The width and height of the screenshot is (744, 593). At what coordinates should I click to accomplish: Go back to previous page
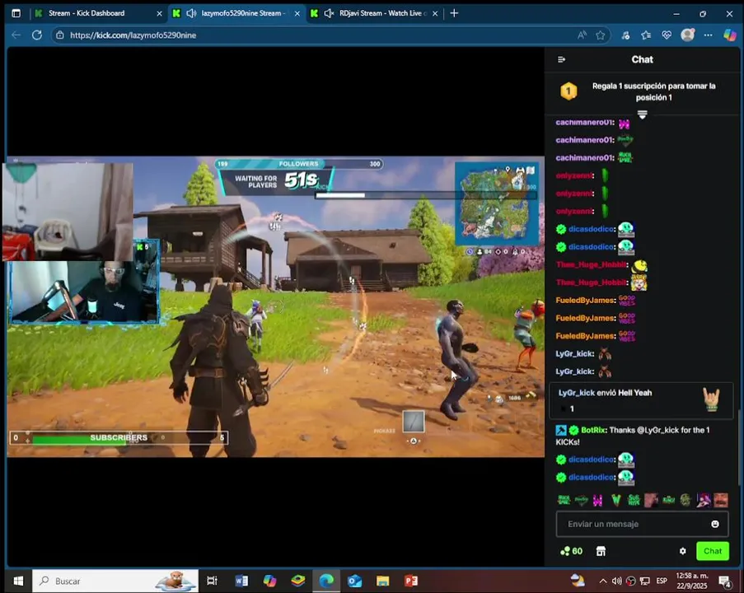pyautogui.click(x=16, y=35)
